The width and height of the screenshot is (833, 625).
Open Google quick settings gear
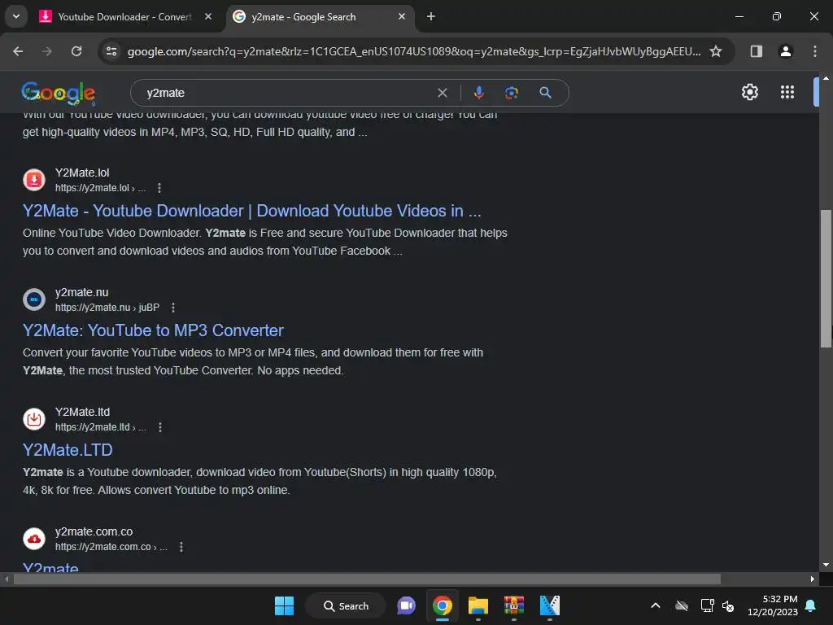point(749,92)
